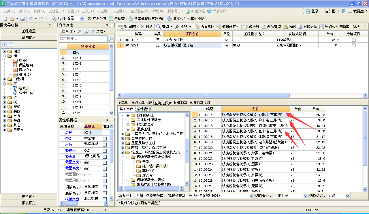
Task: Click 删除 delete in quota toolbar
Action: coord(146,27)
